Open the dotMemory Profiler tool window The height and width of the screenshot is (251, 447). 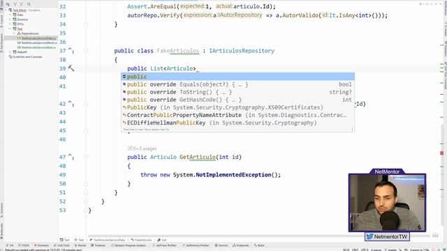196,245
